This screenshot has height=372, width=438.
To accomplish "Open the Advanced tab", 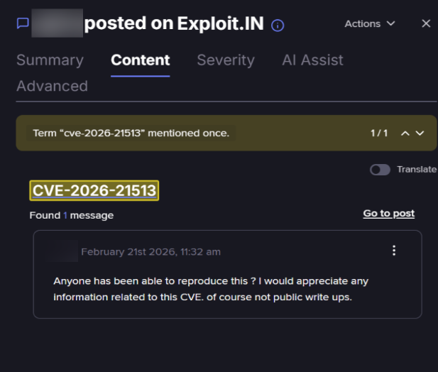I will [52, 86].
